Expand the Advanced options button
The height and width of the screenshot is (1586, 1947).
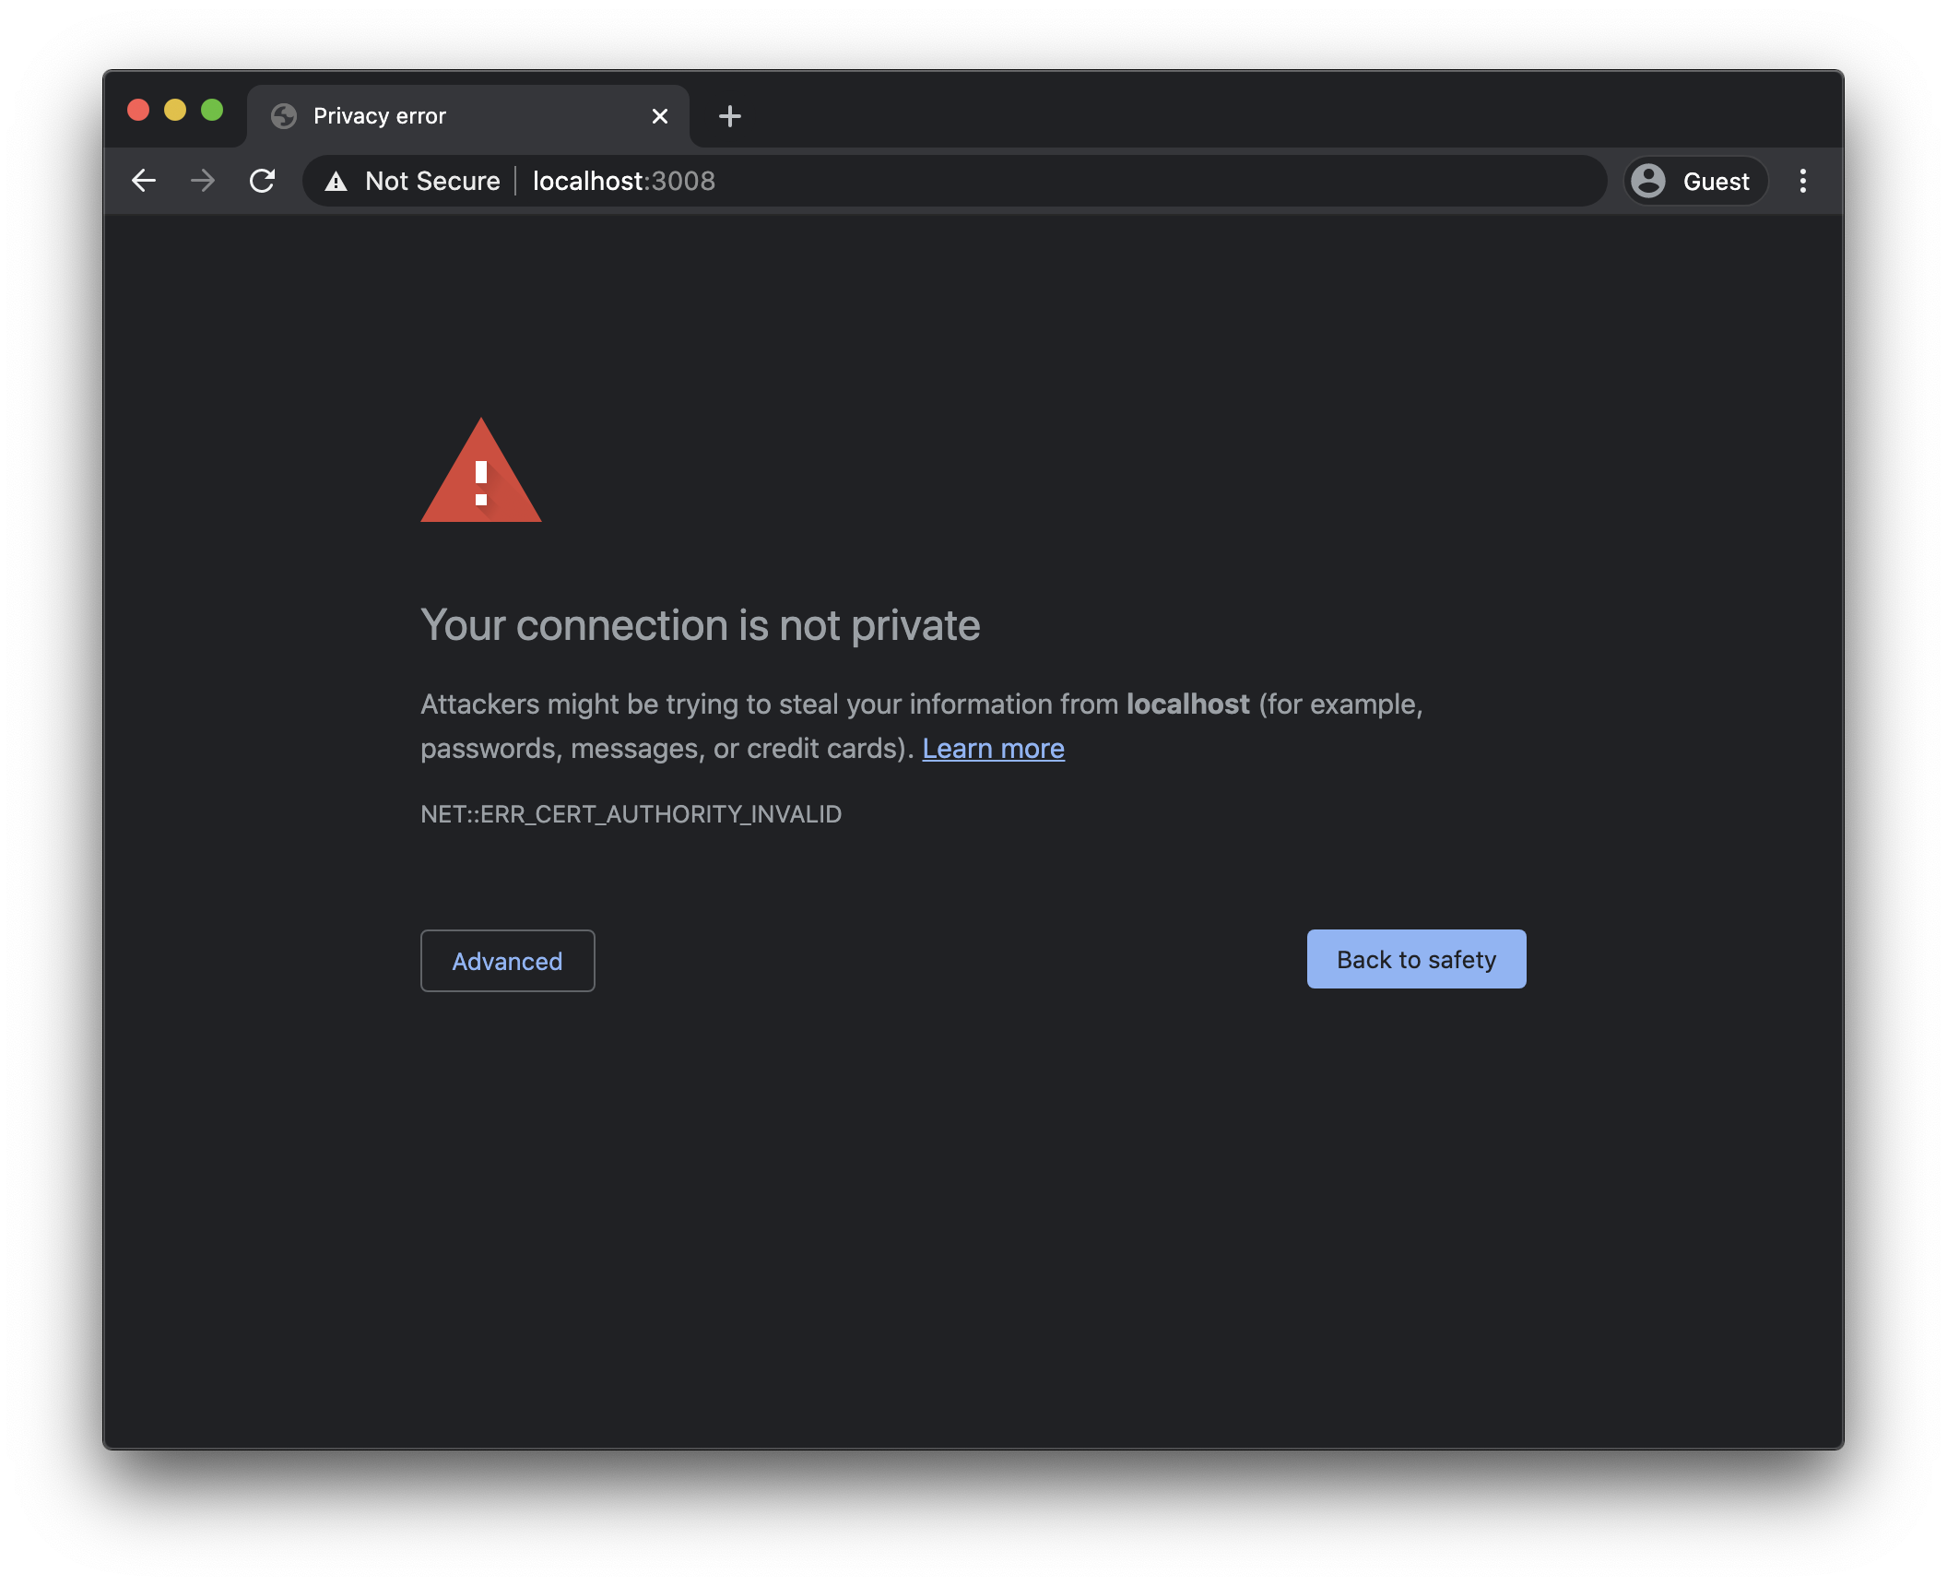pos(507,961)
